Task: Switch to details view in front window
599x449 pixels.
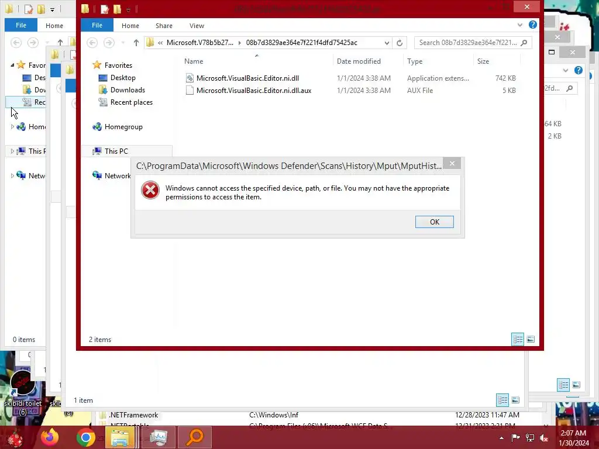Action: (x=518, y=339)
